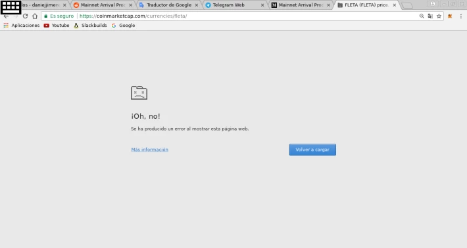Open the Slackbuilds bookmark

90,26
